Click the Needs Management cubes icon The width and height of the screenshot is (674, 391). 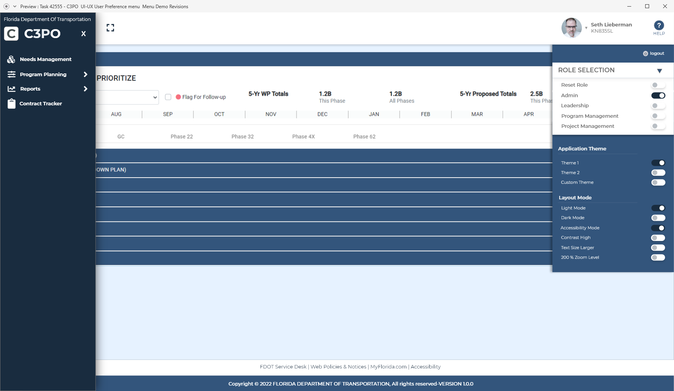[x=11, y=59]
